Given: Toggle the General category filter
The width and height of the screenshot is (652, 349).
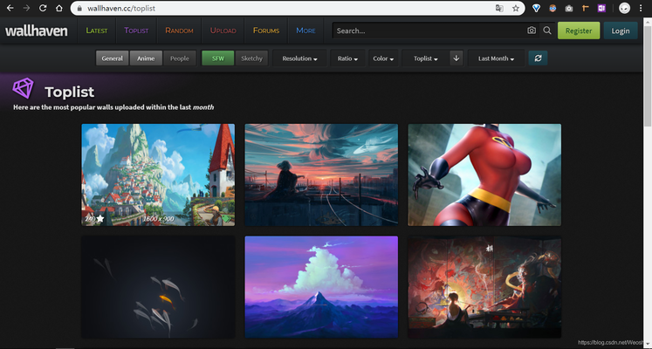Looking at the screenshot, I should 112,58.
